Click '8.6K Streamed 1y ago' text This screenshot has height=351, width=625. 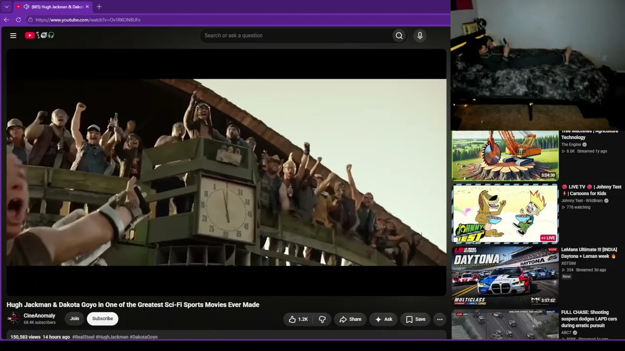tap(584, 151)
